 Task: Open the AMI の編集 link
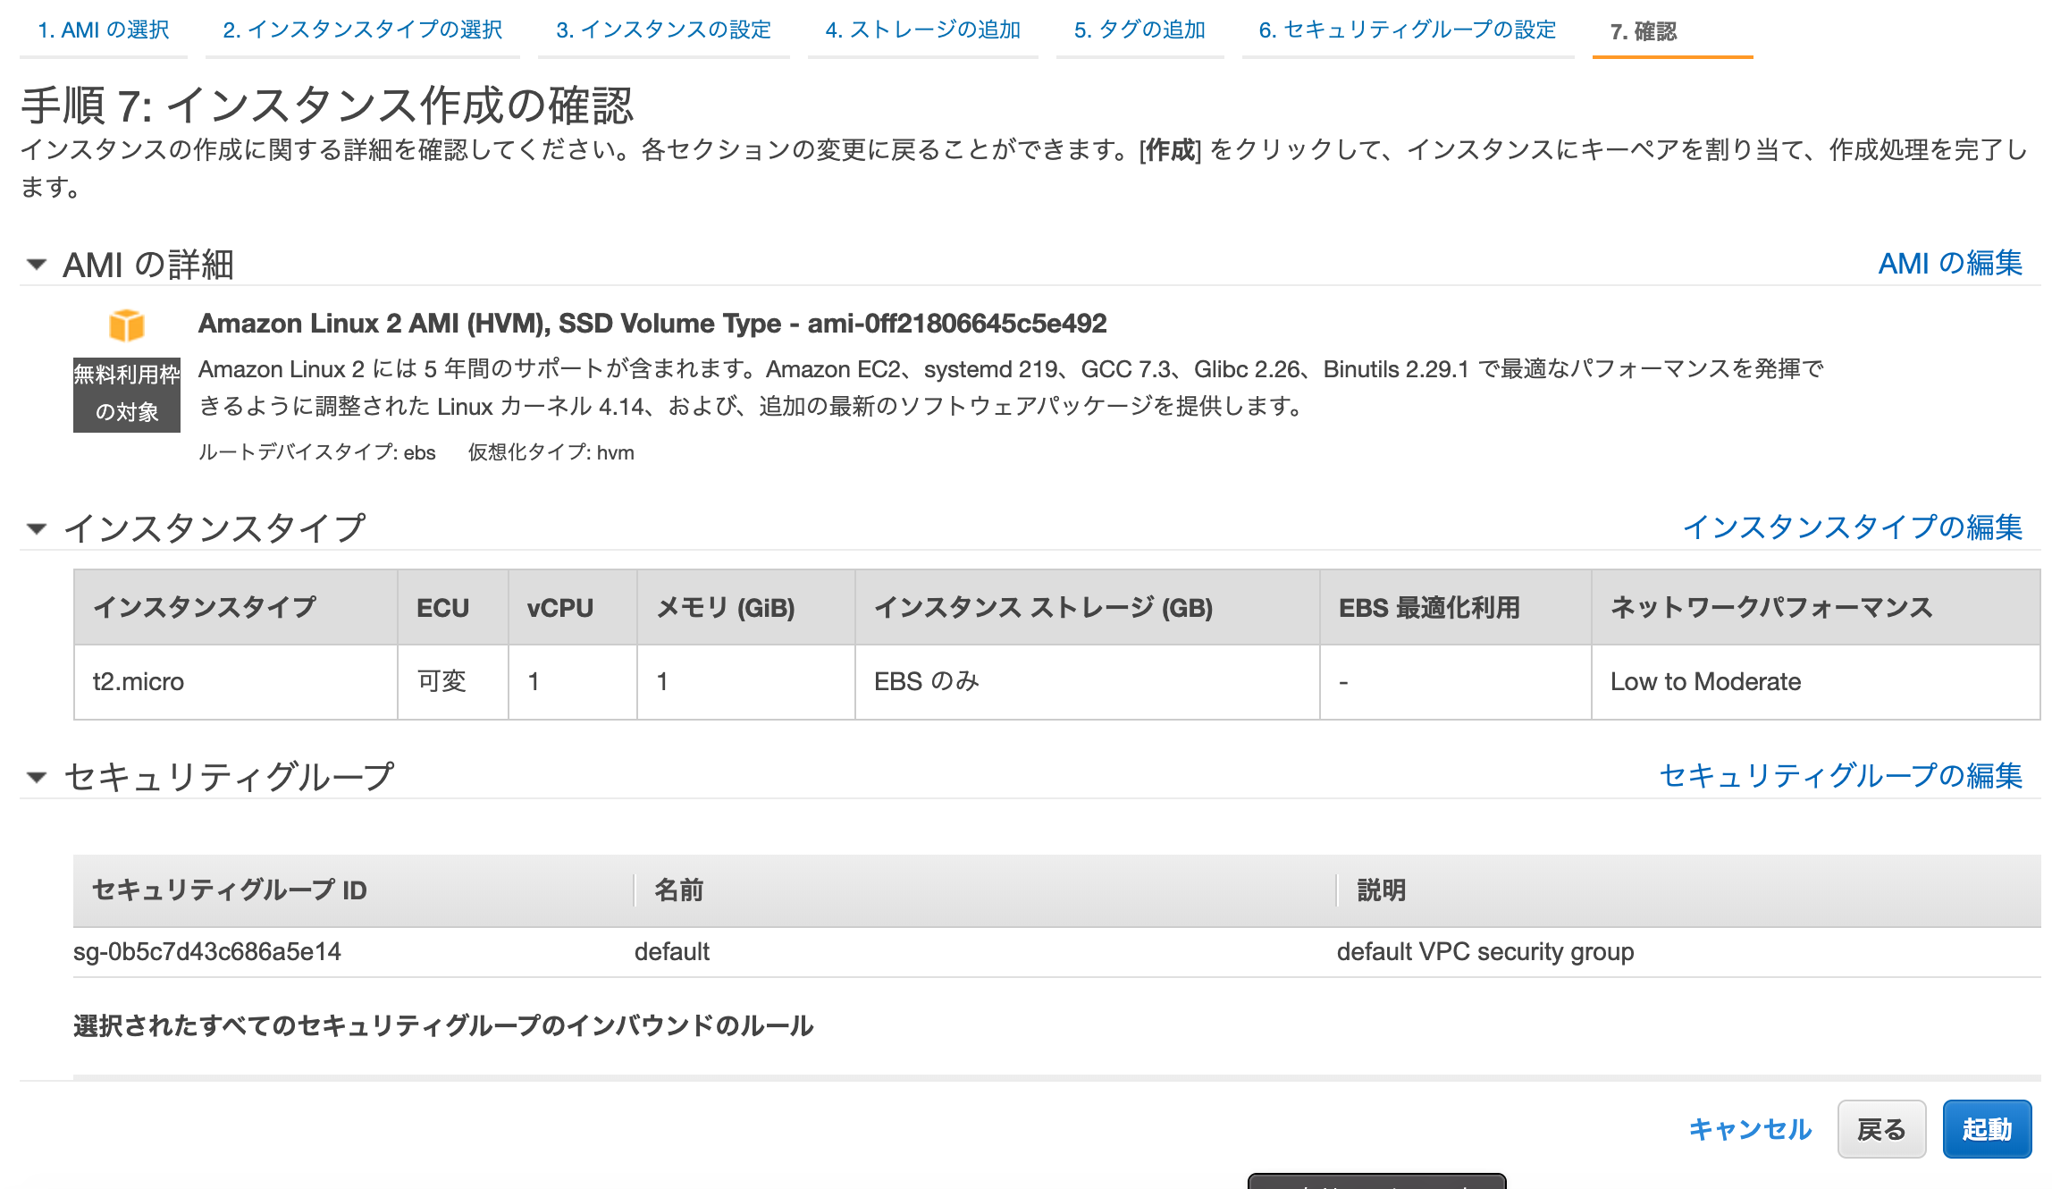coord(1950,264)
